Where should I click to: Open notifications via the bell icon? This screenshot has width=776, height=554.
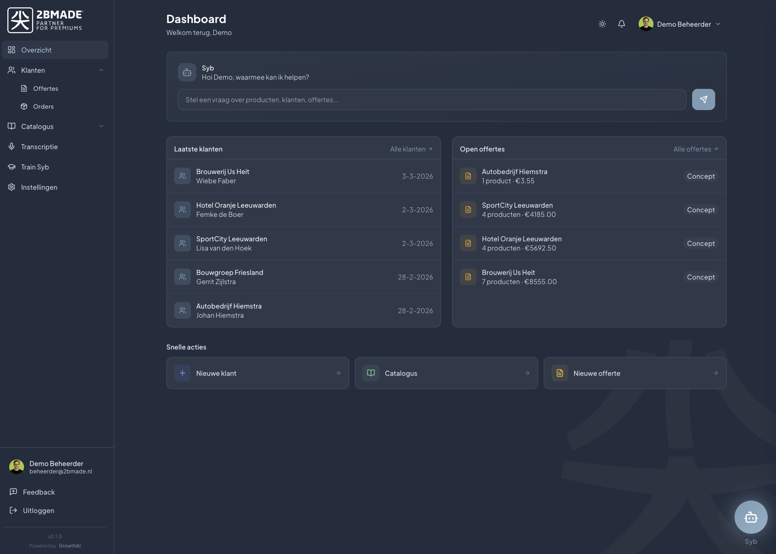[621, 24]
